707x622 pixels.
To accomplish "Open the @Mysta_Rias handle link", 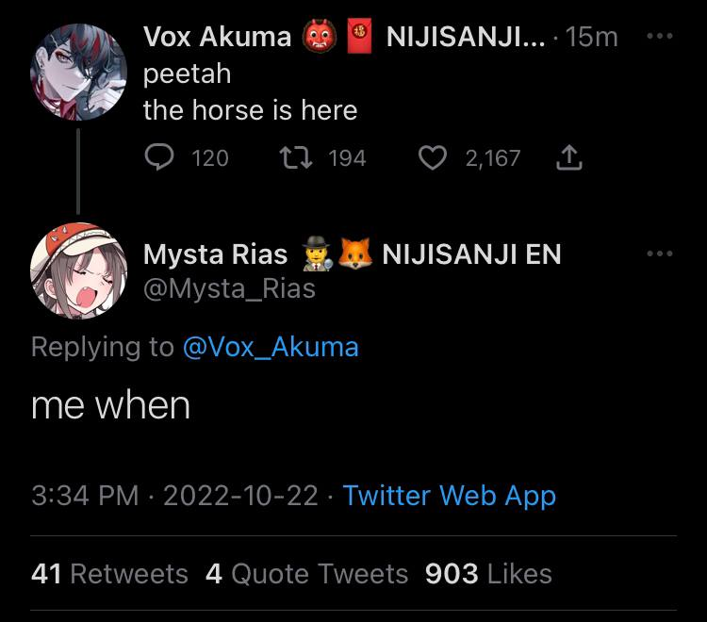I will [229, 288].
